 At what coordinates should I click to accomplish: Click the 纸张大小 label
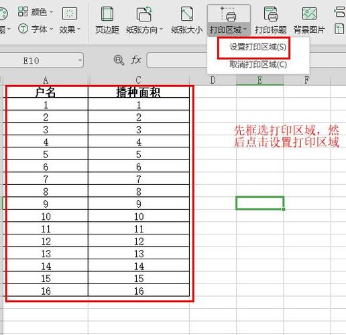point(187,29)
